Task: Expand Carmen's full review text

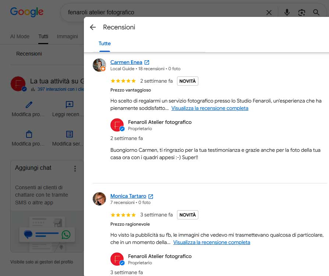Action: tap(210, 108)
